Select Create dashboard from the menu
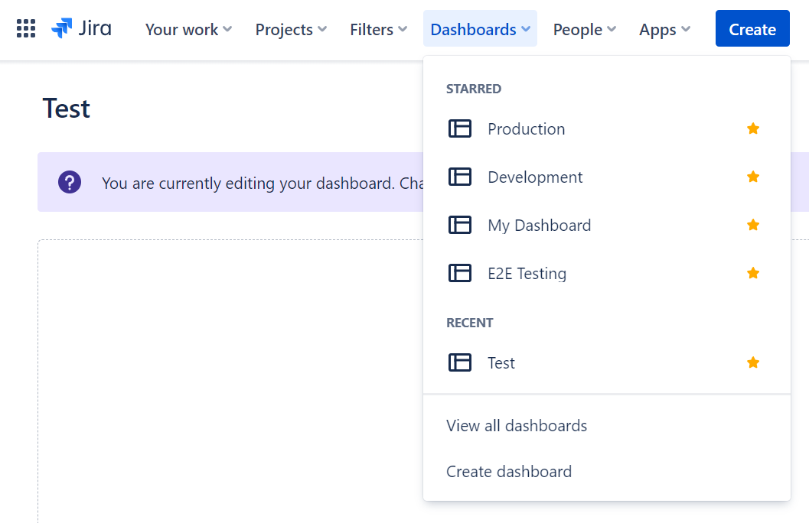Viewport: 809px width, 523px height. [509, 471]
